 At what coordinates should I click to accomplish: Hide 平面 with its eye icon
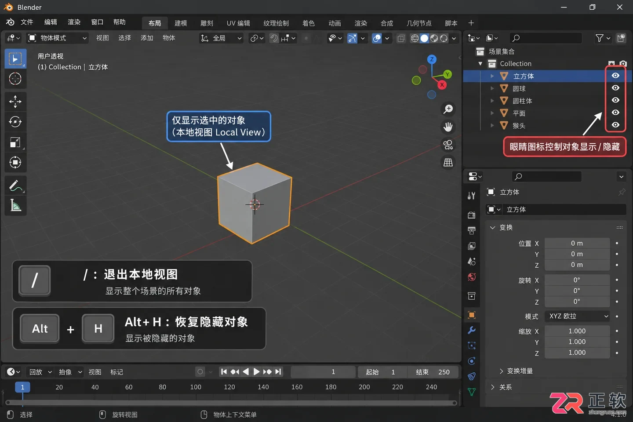pyautogui.click(x=615, y=113)
